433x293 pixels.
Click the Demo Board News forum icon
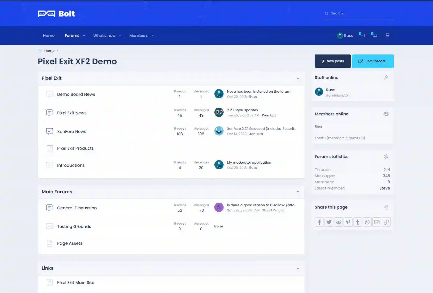50,94
